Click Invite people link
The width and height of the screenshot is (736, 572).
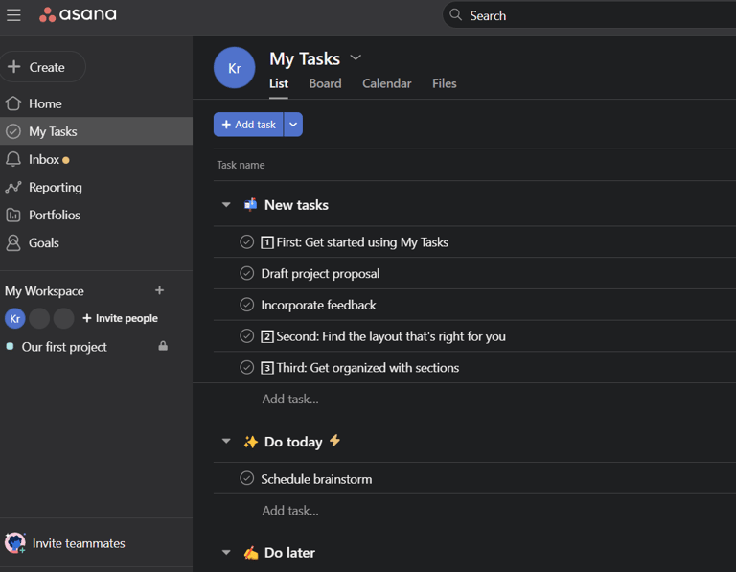120,318
